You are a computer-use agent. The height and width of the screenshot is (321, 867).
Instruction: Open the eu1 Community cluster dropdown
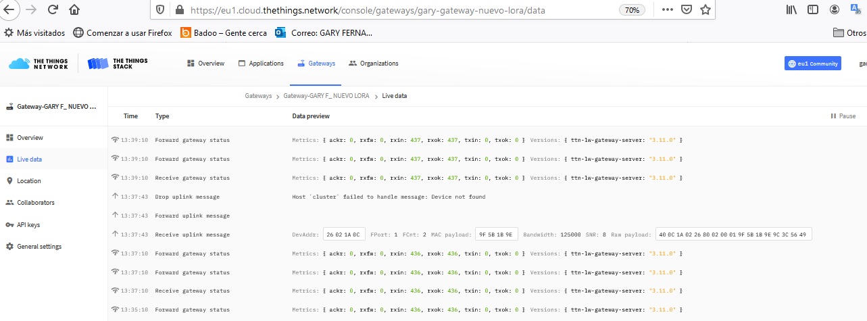pyautogui.click(x=812, y=64)
